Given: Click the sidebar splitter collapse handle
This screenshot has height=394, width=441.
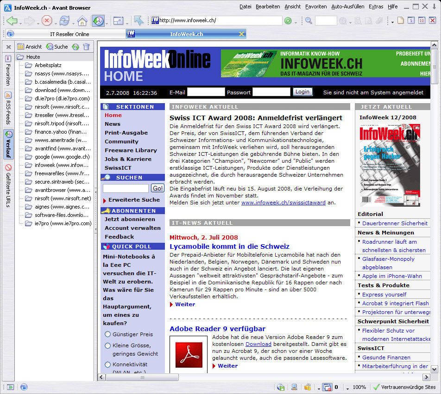Looking at the screenshot, I should (95, 210).
